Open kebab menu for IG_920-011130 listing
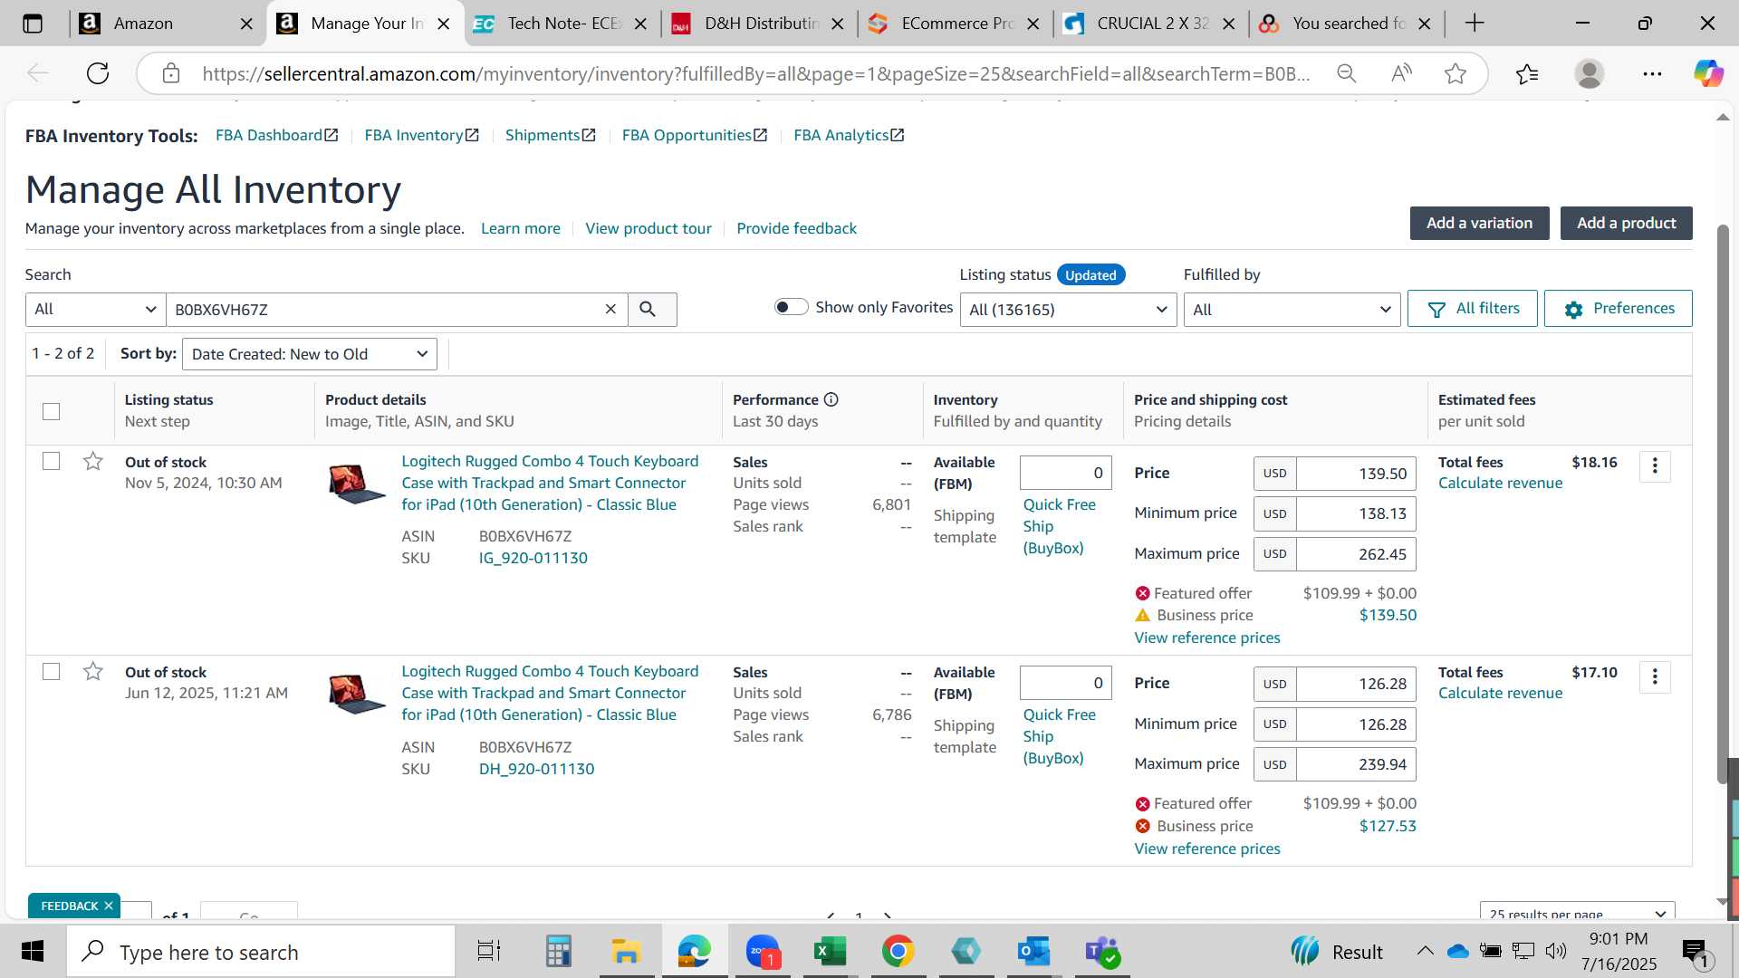This screenshot has height=978, width=1739. click(1655, 466)
